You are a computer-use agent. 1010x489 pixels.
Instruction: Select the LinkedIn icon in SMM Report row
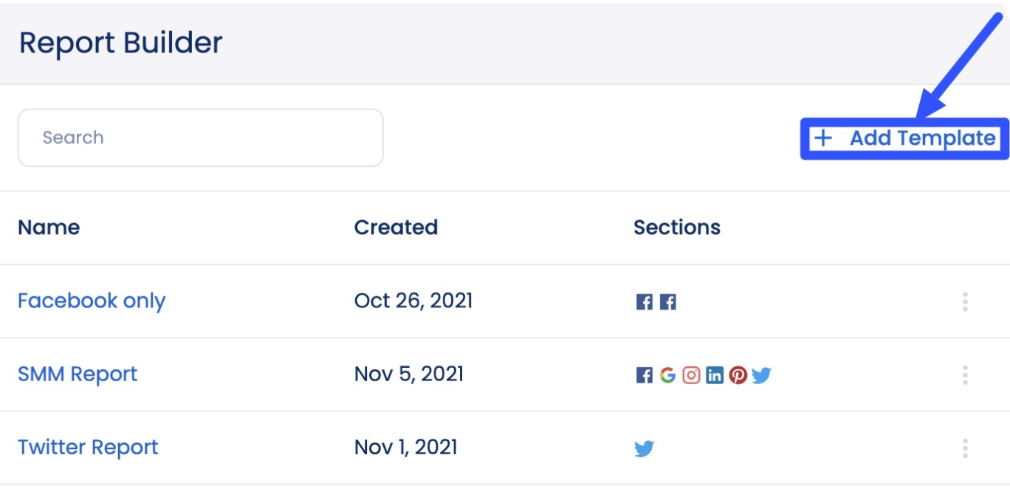pyautogui.click(x=714, y=375)
